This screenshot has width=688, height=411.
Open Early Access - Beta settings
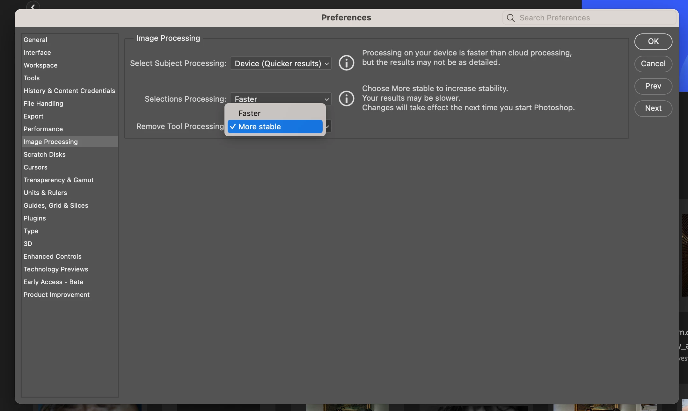pyautogui.click(x=53, y=282)
